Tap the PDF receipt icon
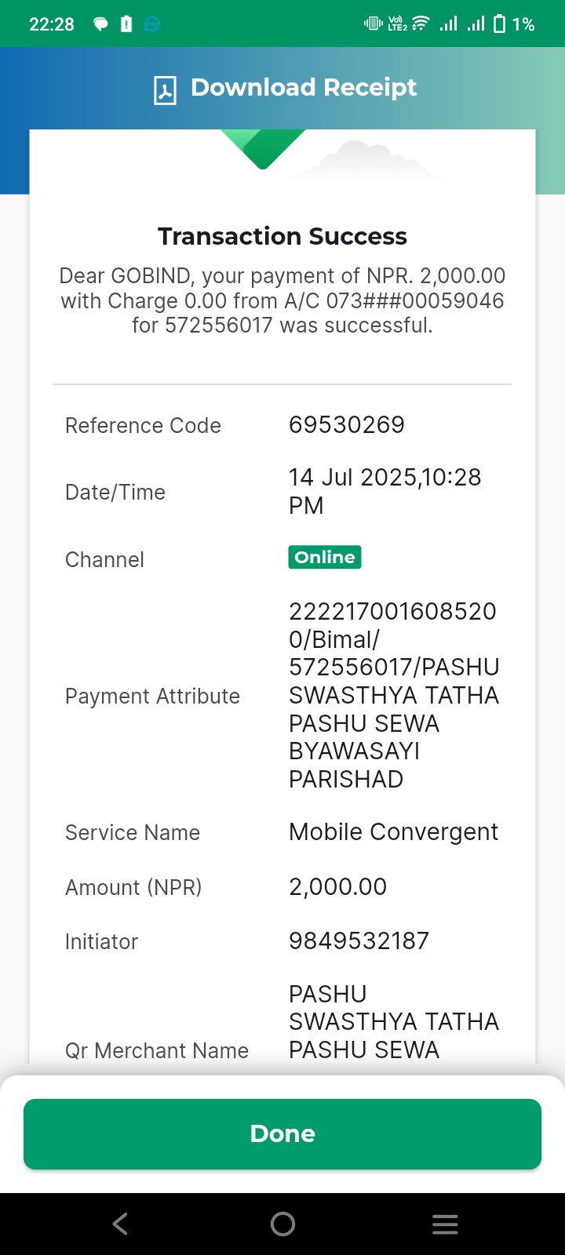Screen dimensions: 565x1255 (165, 89)
